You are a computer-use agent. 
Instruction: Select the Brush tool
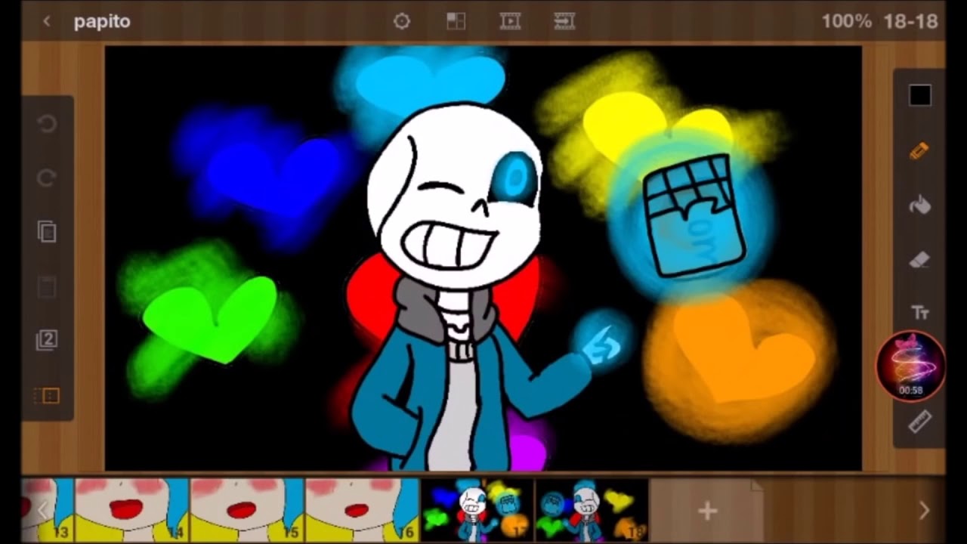[x=919, y=151]
